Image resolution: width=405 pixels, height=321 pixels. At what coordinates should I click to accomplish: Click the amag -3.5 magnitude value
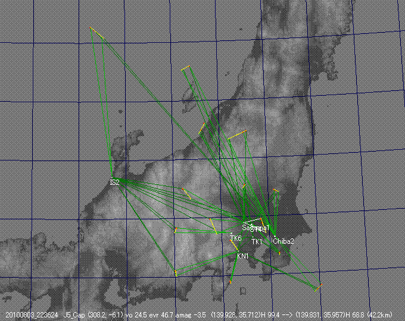(190, 315)
